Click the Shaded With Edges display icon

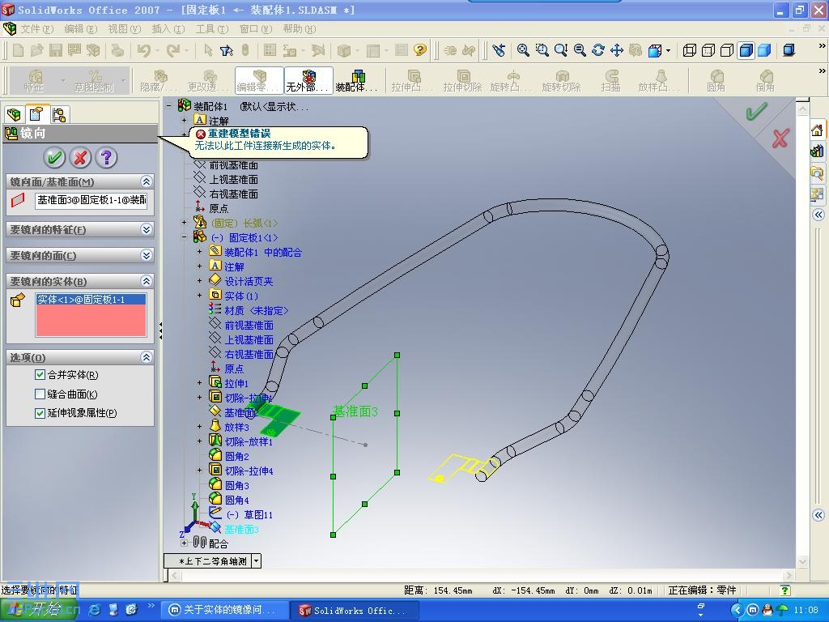(746, 50)
